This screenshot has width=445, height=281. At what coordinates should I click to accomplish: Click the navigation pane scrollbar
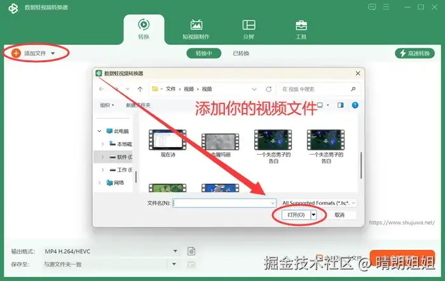[x=136, y=177]
